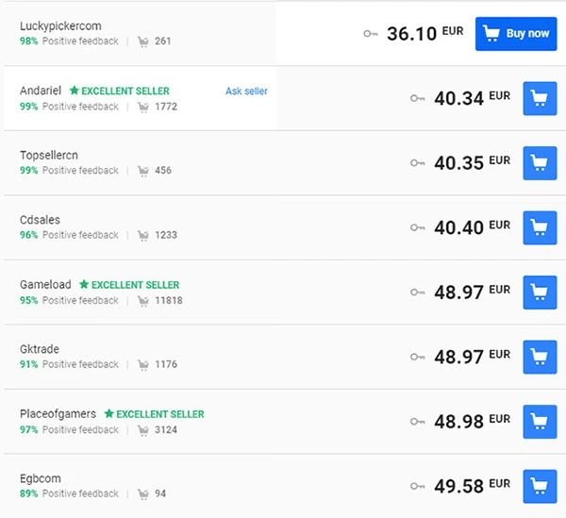Click the Gameload seller name
Screen dimensions: 566x518
(45, 284)
